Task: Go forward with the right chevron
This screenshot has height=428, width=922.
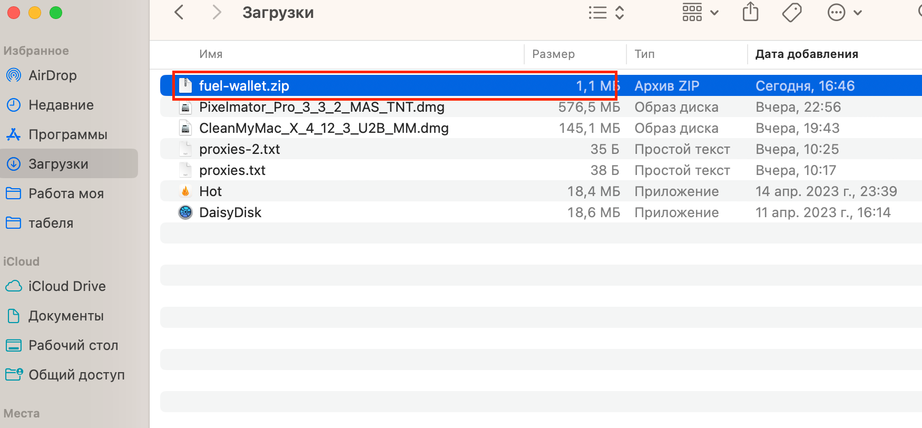Action: [217, 12]
